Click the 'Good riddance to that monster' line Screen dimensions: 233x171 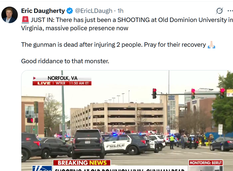pos(65,61)
